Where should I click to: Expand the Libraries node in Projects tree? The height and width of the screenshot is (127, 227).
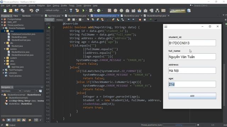[x=3, y=73]
